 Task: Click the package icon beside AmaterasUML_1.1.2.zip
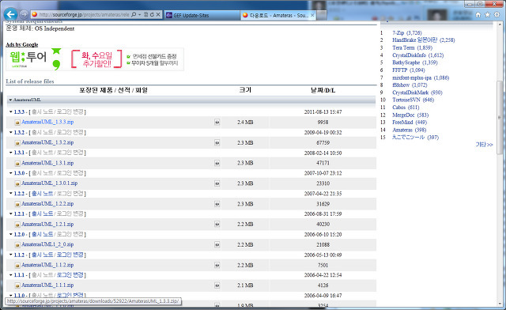coord(17,265)
